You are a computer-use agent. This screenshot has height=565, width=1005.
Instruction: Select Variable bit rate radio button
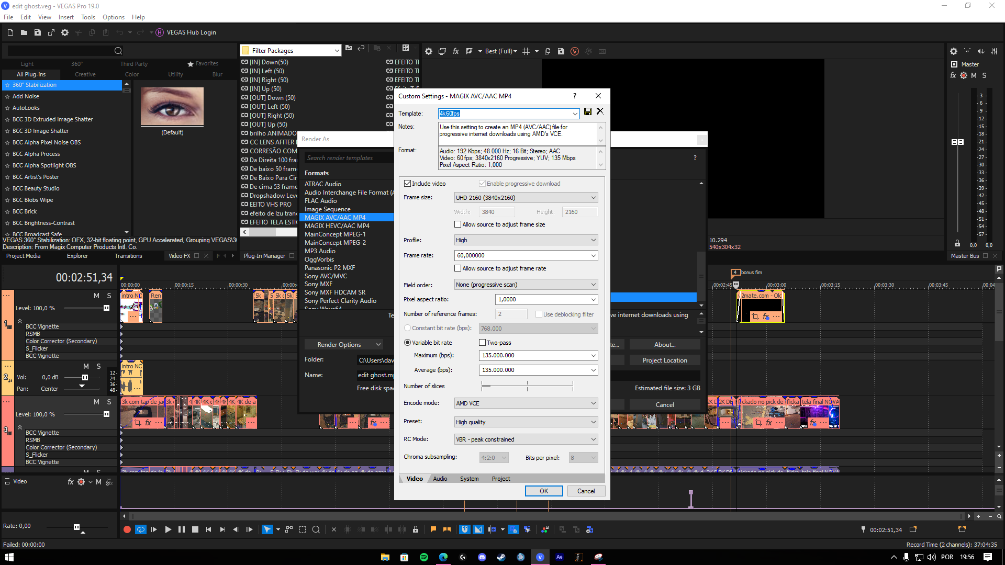coord(407,343)
